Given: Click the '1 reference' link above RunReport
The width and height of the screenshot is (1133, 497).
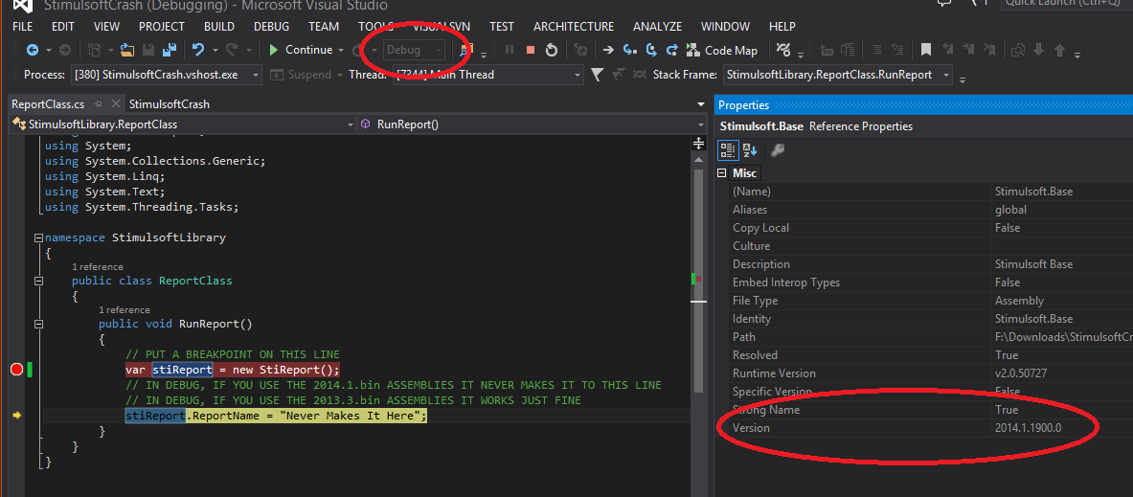Looking at the screenshot, I should [x=125, y=310].
